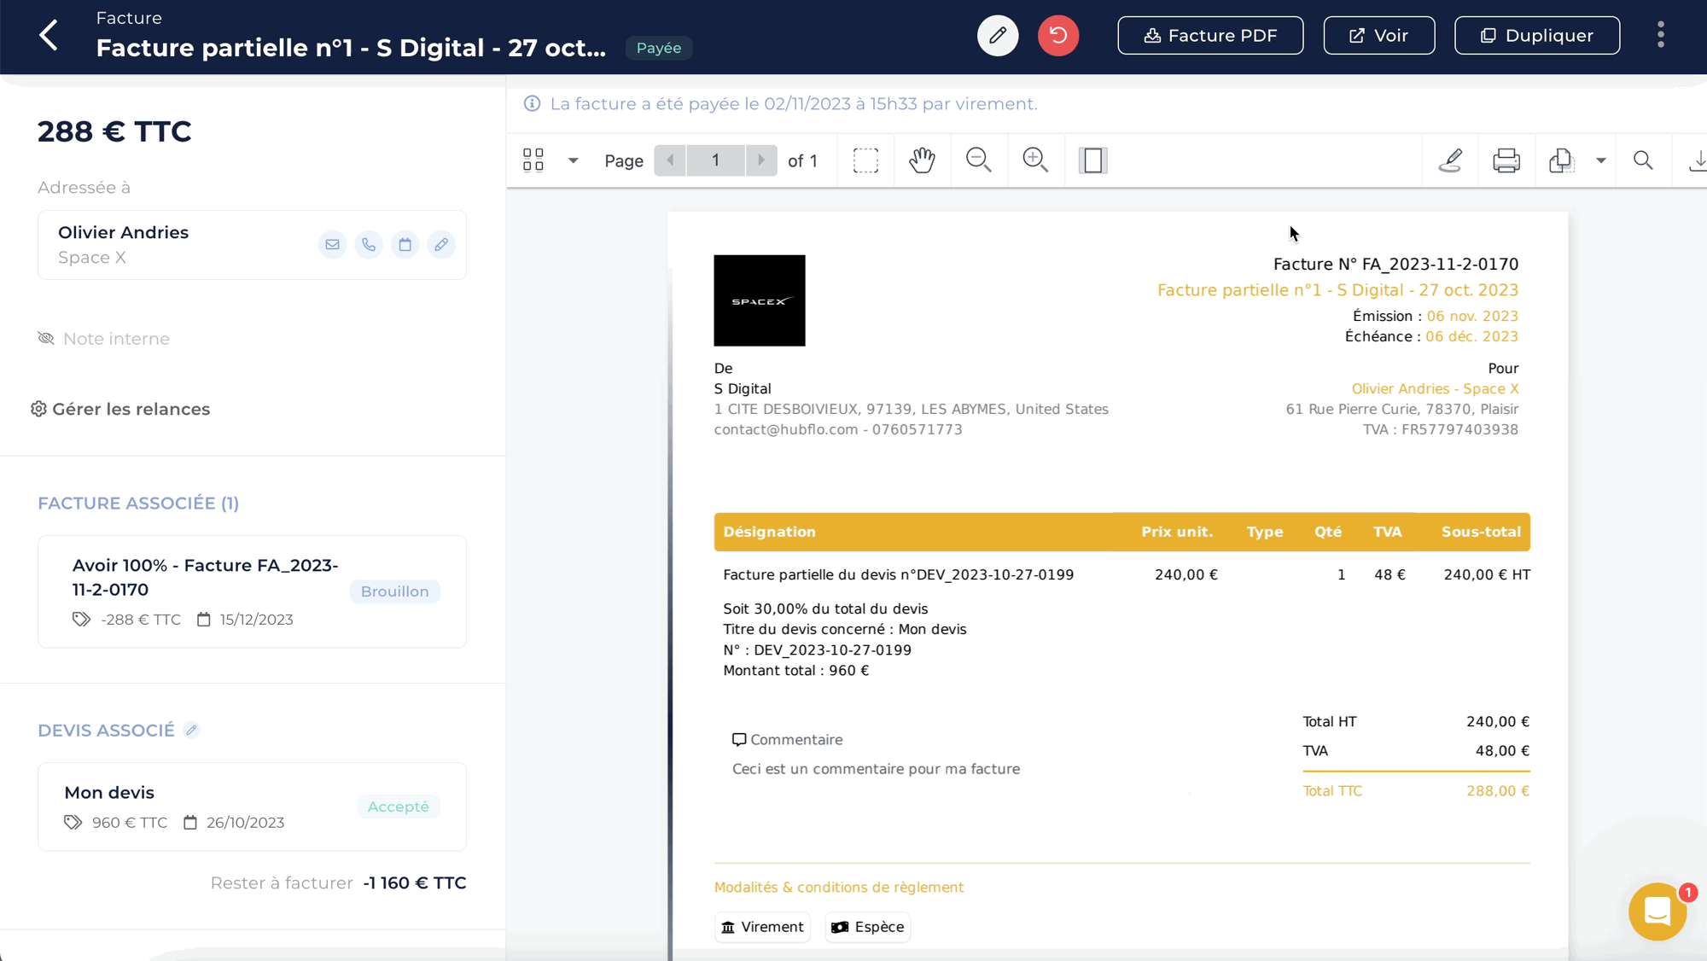Screen dimensions: 1707x961
Task: Click the Accepté status badge
Action: coord(398,807)
